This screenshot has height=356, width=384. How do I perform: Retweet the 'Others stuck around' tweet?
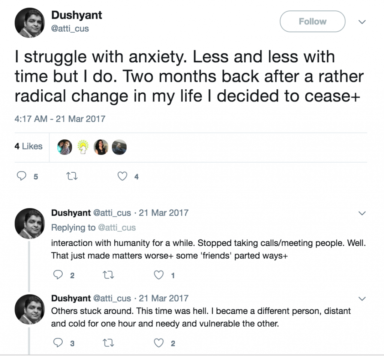(108, 342)
